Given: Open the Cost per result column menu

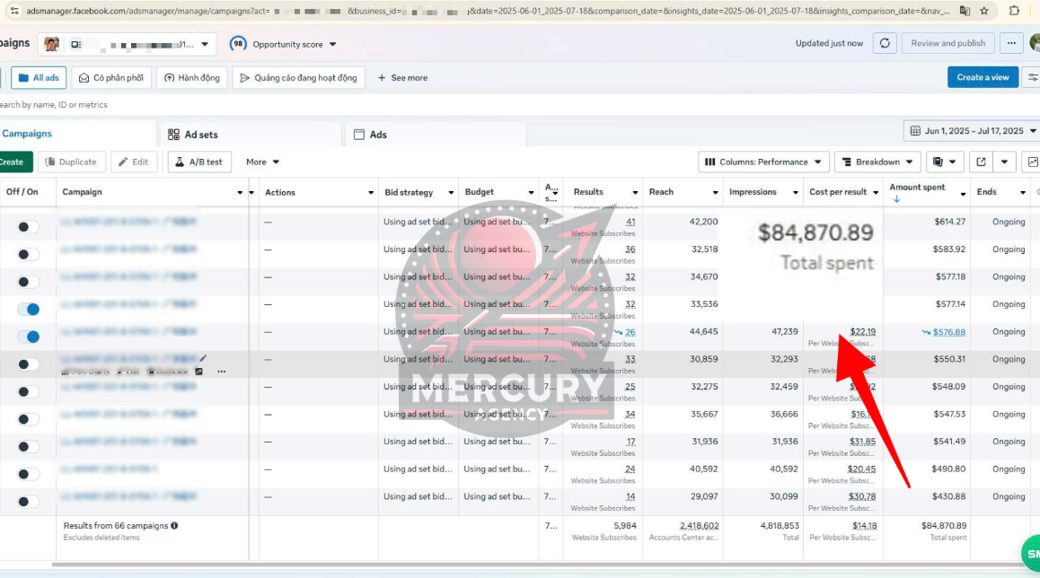Looking at the screenshot, I should (876, 192).
